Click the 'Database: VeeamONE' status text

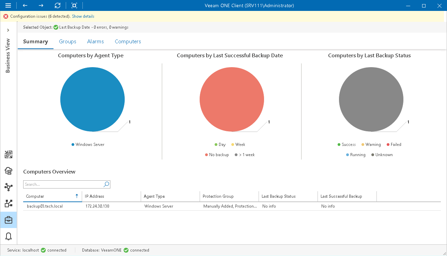coord(102,250)
